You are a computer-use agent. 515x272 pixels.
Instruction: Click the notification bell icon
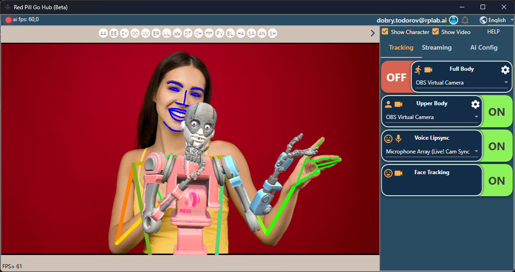pyautogui.click(x=465, y=20)
